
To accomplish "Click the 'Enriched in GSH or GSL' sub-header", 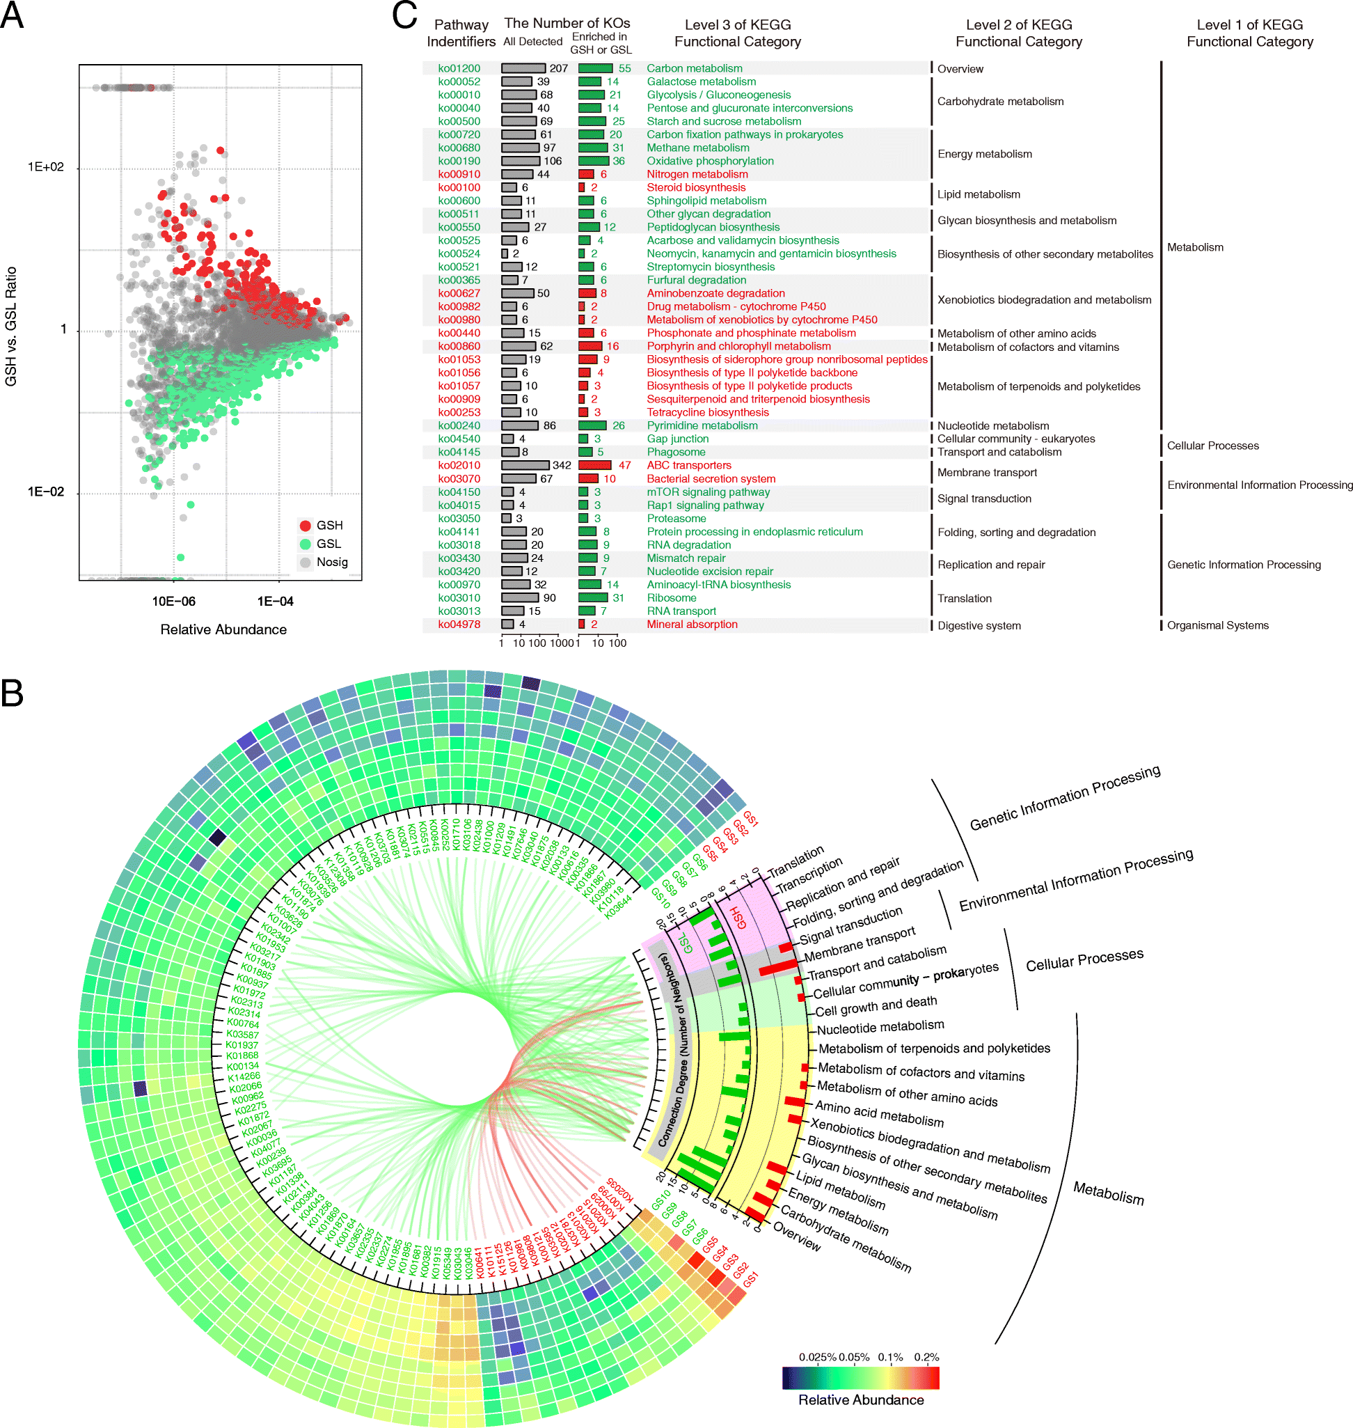I will click(x=601, y=43).
